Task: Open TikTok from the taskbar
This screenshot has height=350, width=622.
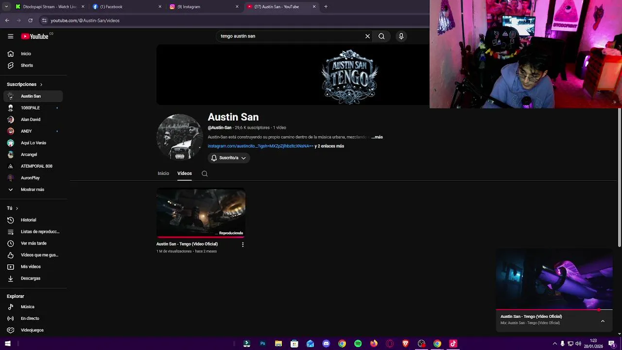Action: tap(453, 344)
